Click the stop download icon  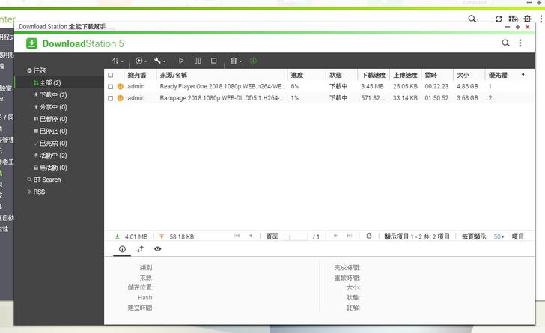pos(214,61)
